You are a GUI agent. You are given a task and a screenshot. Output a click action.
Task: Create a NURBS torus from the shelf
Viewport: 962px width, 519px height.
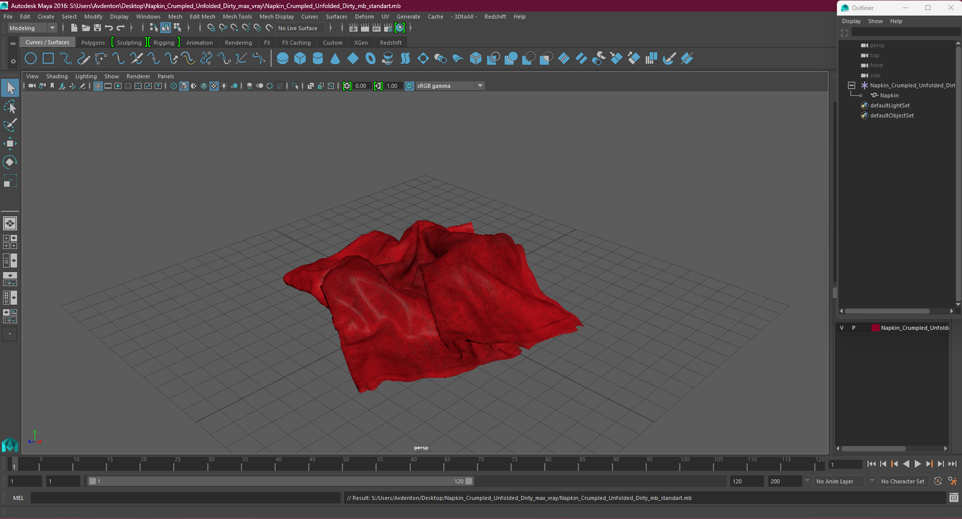point(371,59)
